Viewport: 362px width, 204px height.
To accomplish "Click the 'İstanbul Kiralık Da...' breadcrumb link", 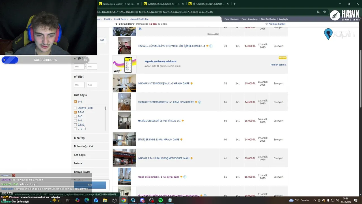I will pyautogui.click(x=139, y=19).
